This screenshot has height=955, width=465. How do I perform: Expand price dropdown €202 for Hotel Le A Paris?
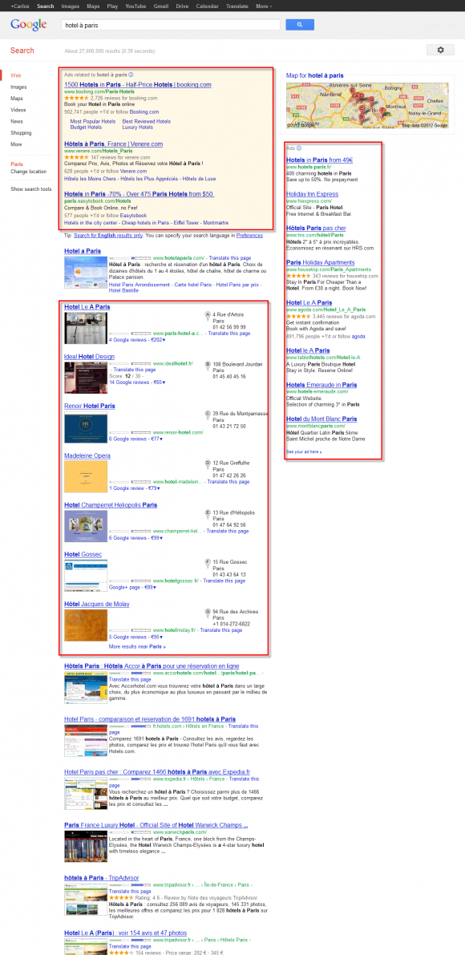pos(158,340)
